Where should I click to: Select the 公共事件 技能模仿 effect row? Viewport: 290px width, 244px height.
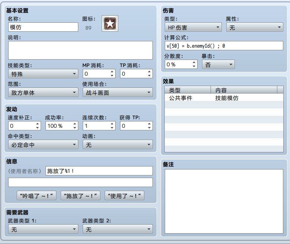coord(224,98)
